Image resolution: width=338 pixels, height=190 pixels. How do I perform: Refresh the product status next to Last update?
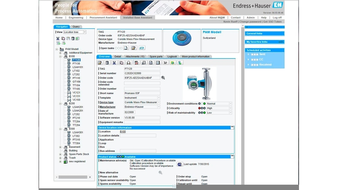click(x=179, y=164)
